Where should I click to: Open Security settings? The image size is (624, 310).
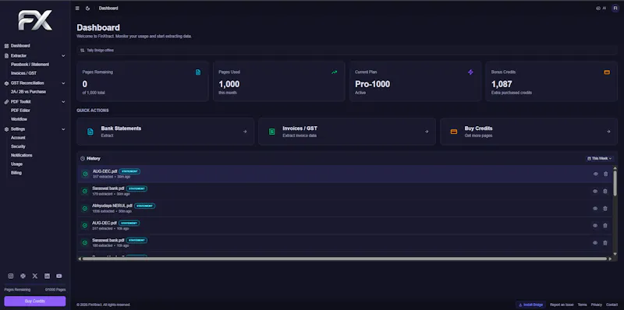pos(18,146)
